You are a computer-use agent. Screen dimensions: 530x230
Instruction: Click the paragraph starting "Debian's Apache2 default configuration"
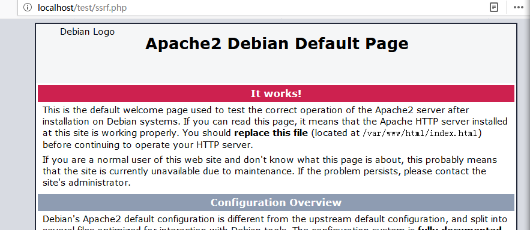tap(275, 223)
